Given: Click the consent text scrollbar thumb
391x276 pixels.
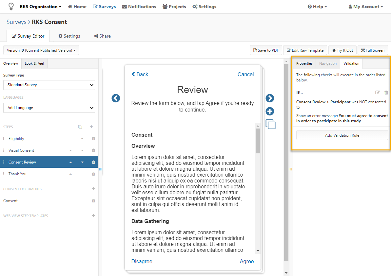Looking at the screenshot, I should [258, 141].
